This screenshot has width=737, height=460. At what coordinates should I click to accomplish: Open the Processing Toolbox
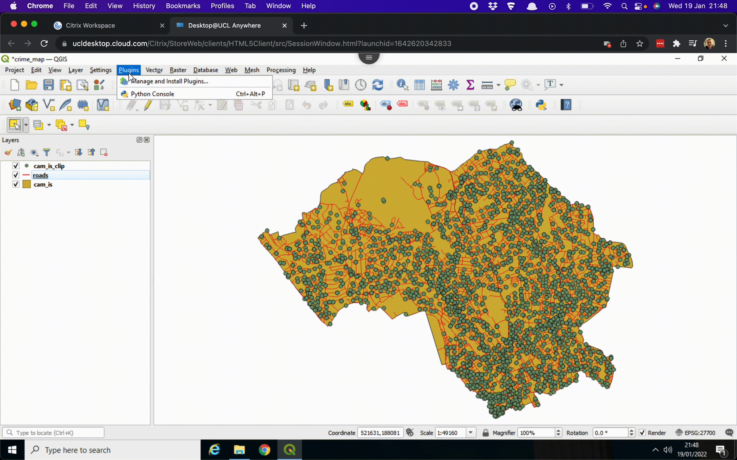point(453,85)
